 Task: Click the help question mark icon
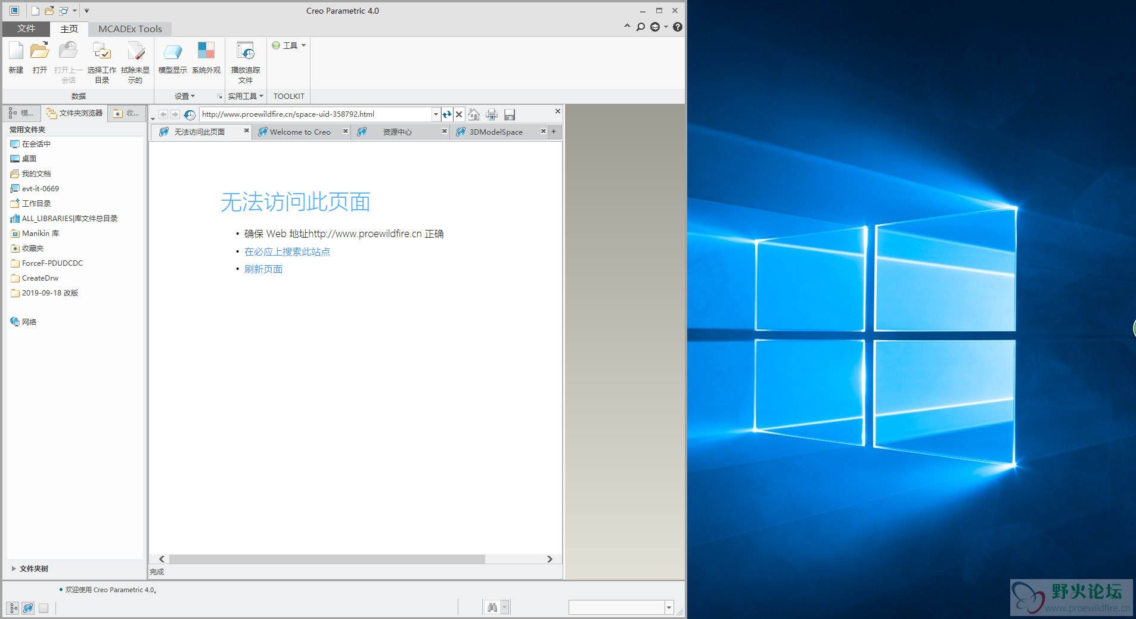[678, 27]
